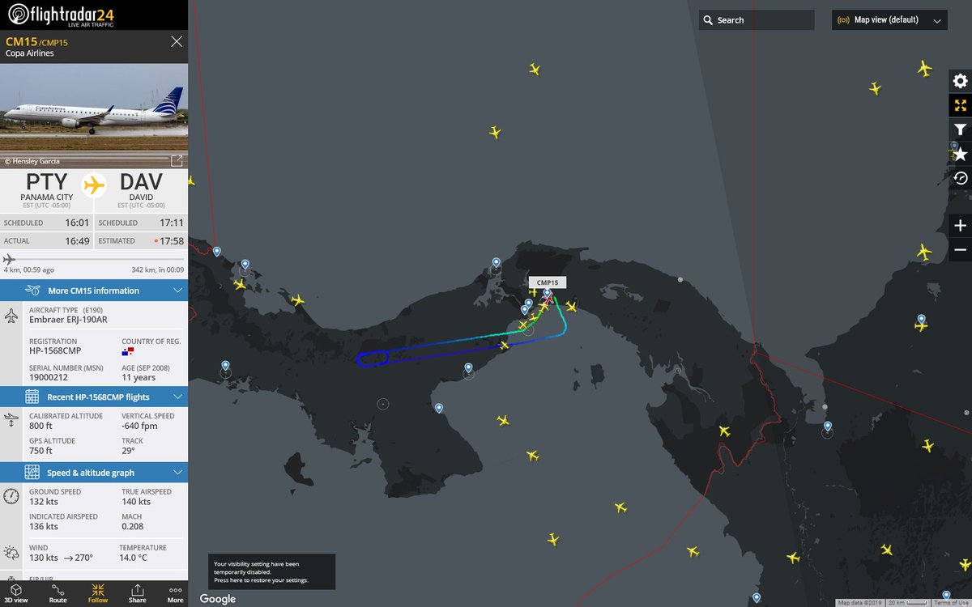The image size is (972, 607).
Task: Click registration HP-1568CMP
Action: click(55, 350)
